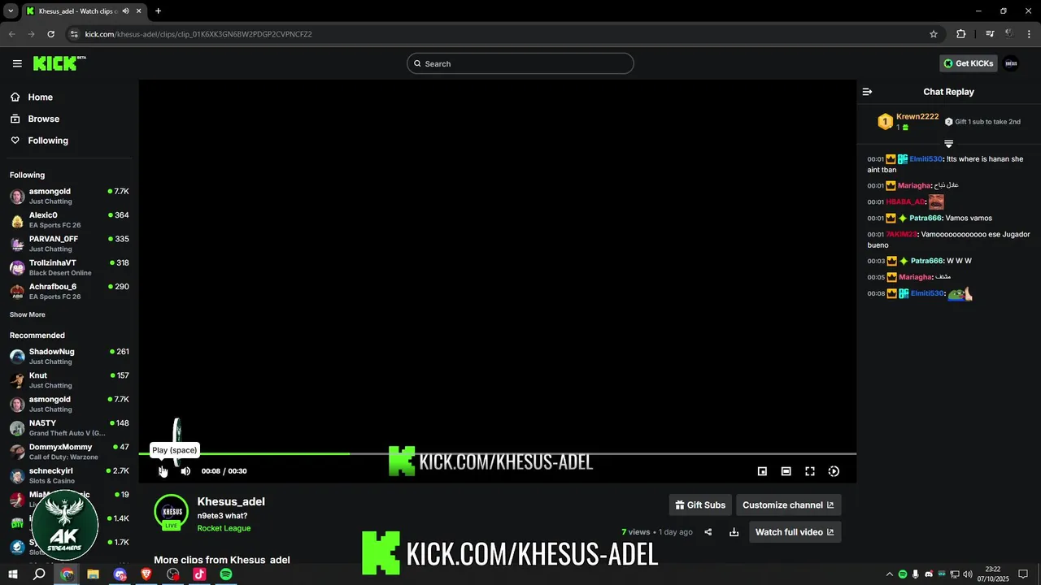Open OBS Studio from taskbar

[173, 574]
